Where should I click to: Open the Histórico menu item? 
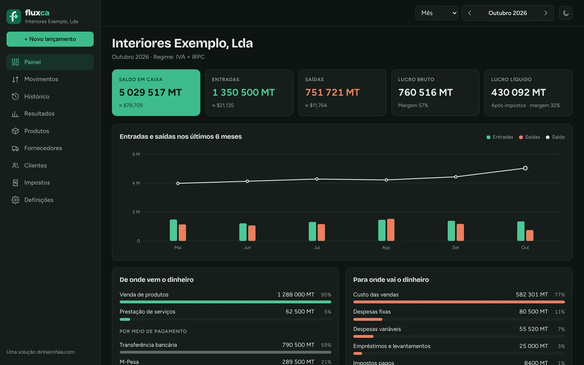tap(50, 96)
